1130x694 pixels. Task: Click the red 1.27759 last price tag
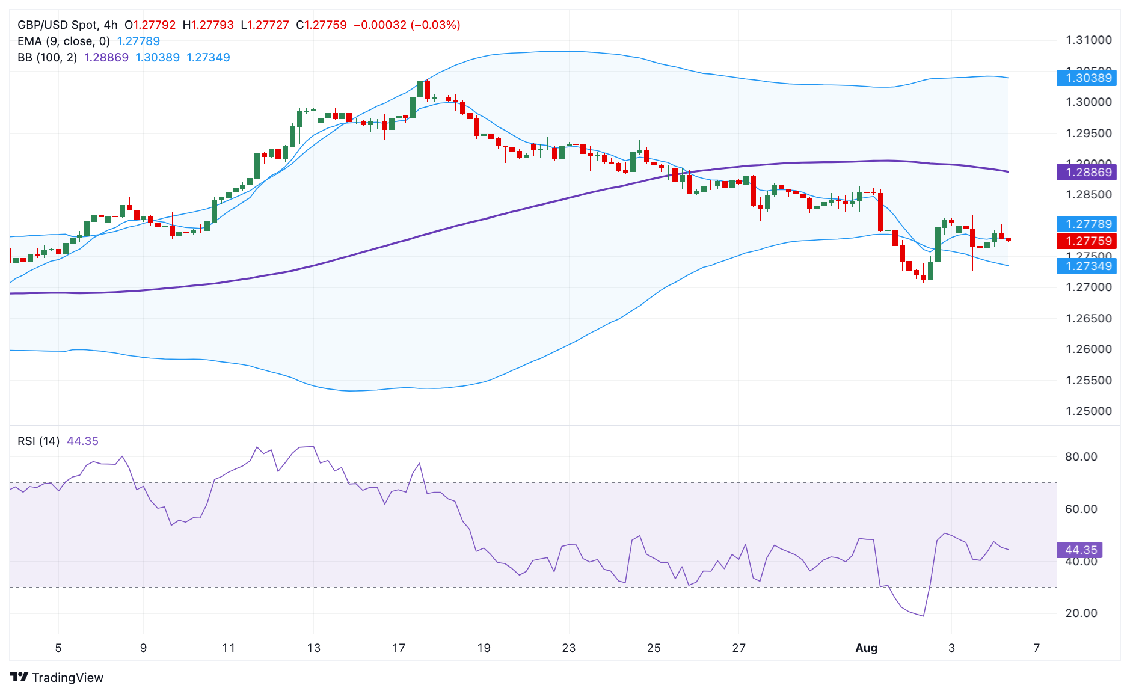click(1087, 241)
